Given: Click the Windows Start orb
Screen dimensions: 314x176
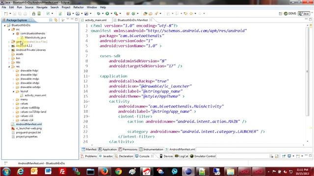Looking at the screenshot, I should pos(6,172).
